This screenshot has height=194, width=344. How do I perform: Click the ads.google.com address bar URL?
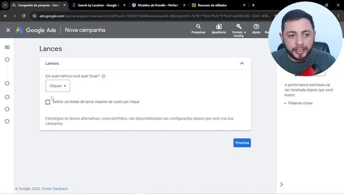[155, 16]
